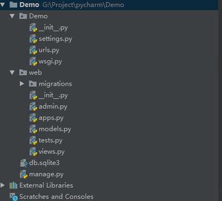Select the inner Demo folder name
Image resolution: width=222 pixels, height=201 pixels.
[38, 16]
